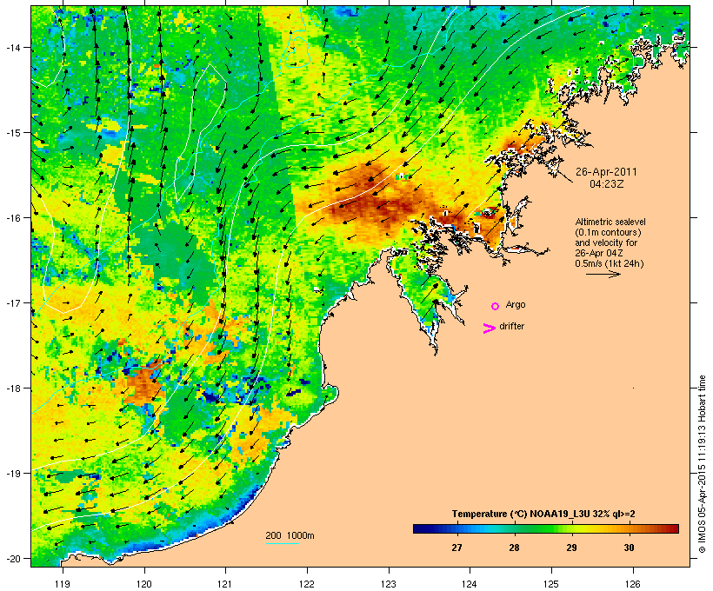This screenshot has height=591, width=713.
Task: Click the "26-Apr-2011" date label
Action: pos(606,172)
